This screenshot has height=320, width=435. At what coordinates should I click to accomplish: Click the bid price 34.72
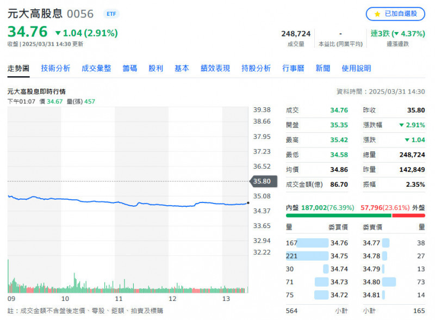pyautogui.click(x=339, y=295)
